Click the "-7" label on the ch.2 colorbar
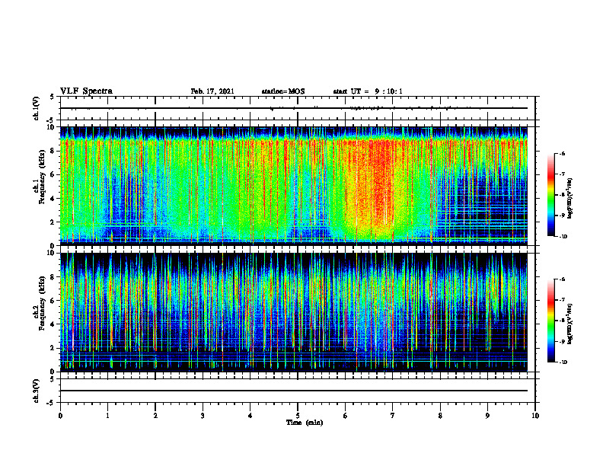This screenshot has width=603, height=466. (x=561, y=300)
